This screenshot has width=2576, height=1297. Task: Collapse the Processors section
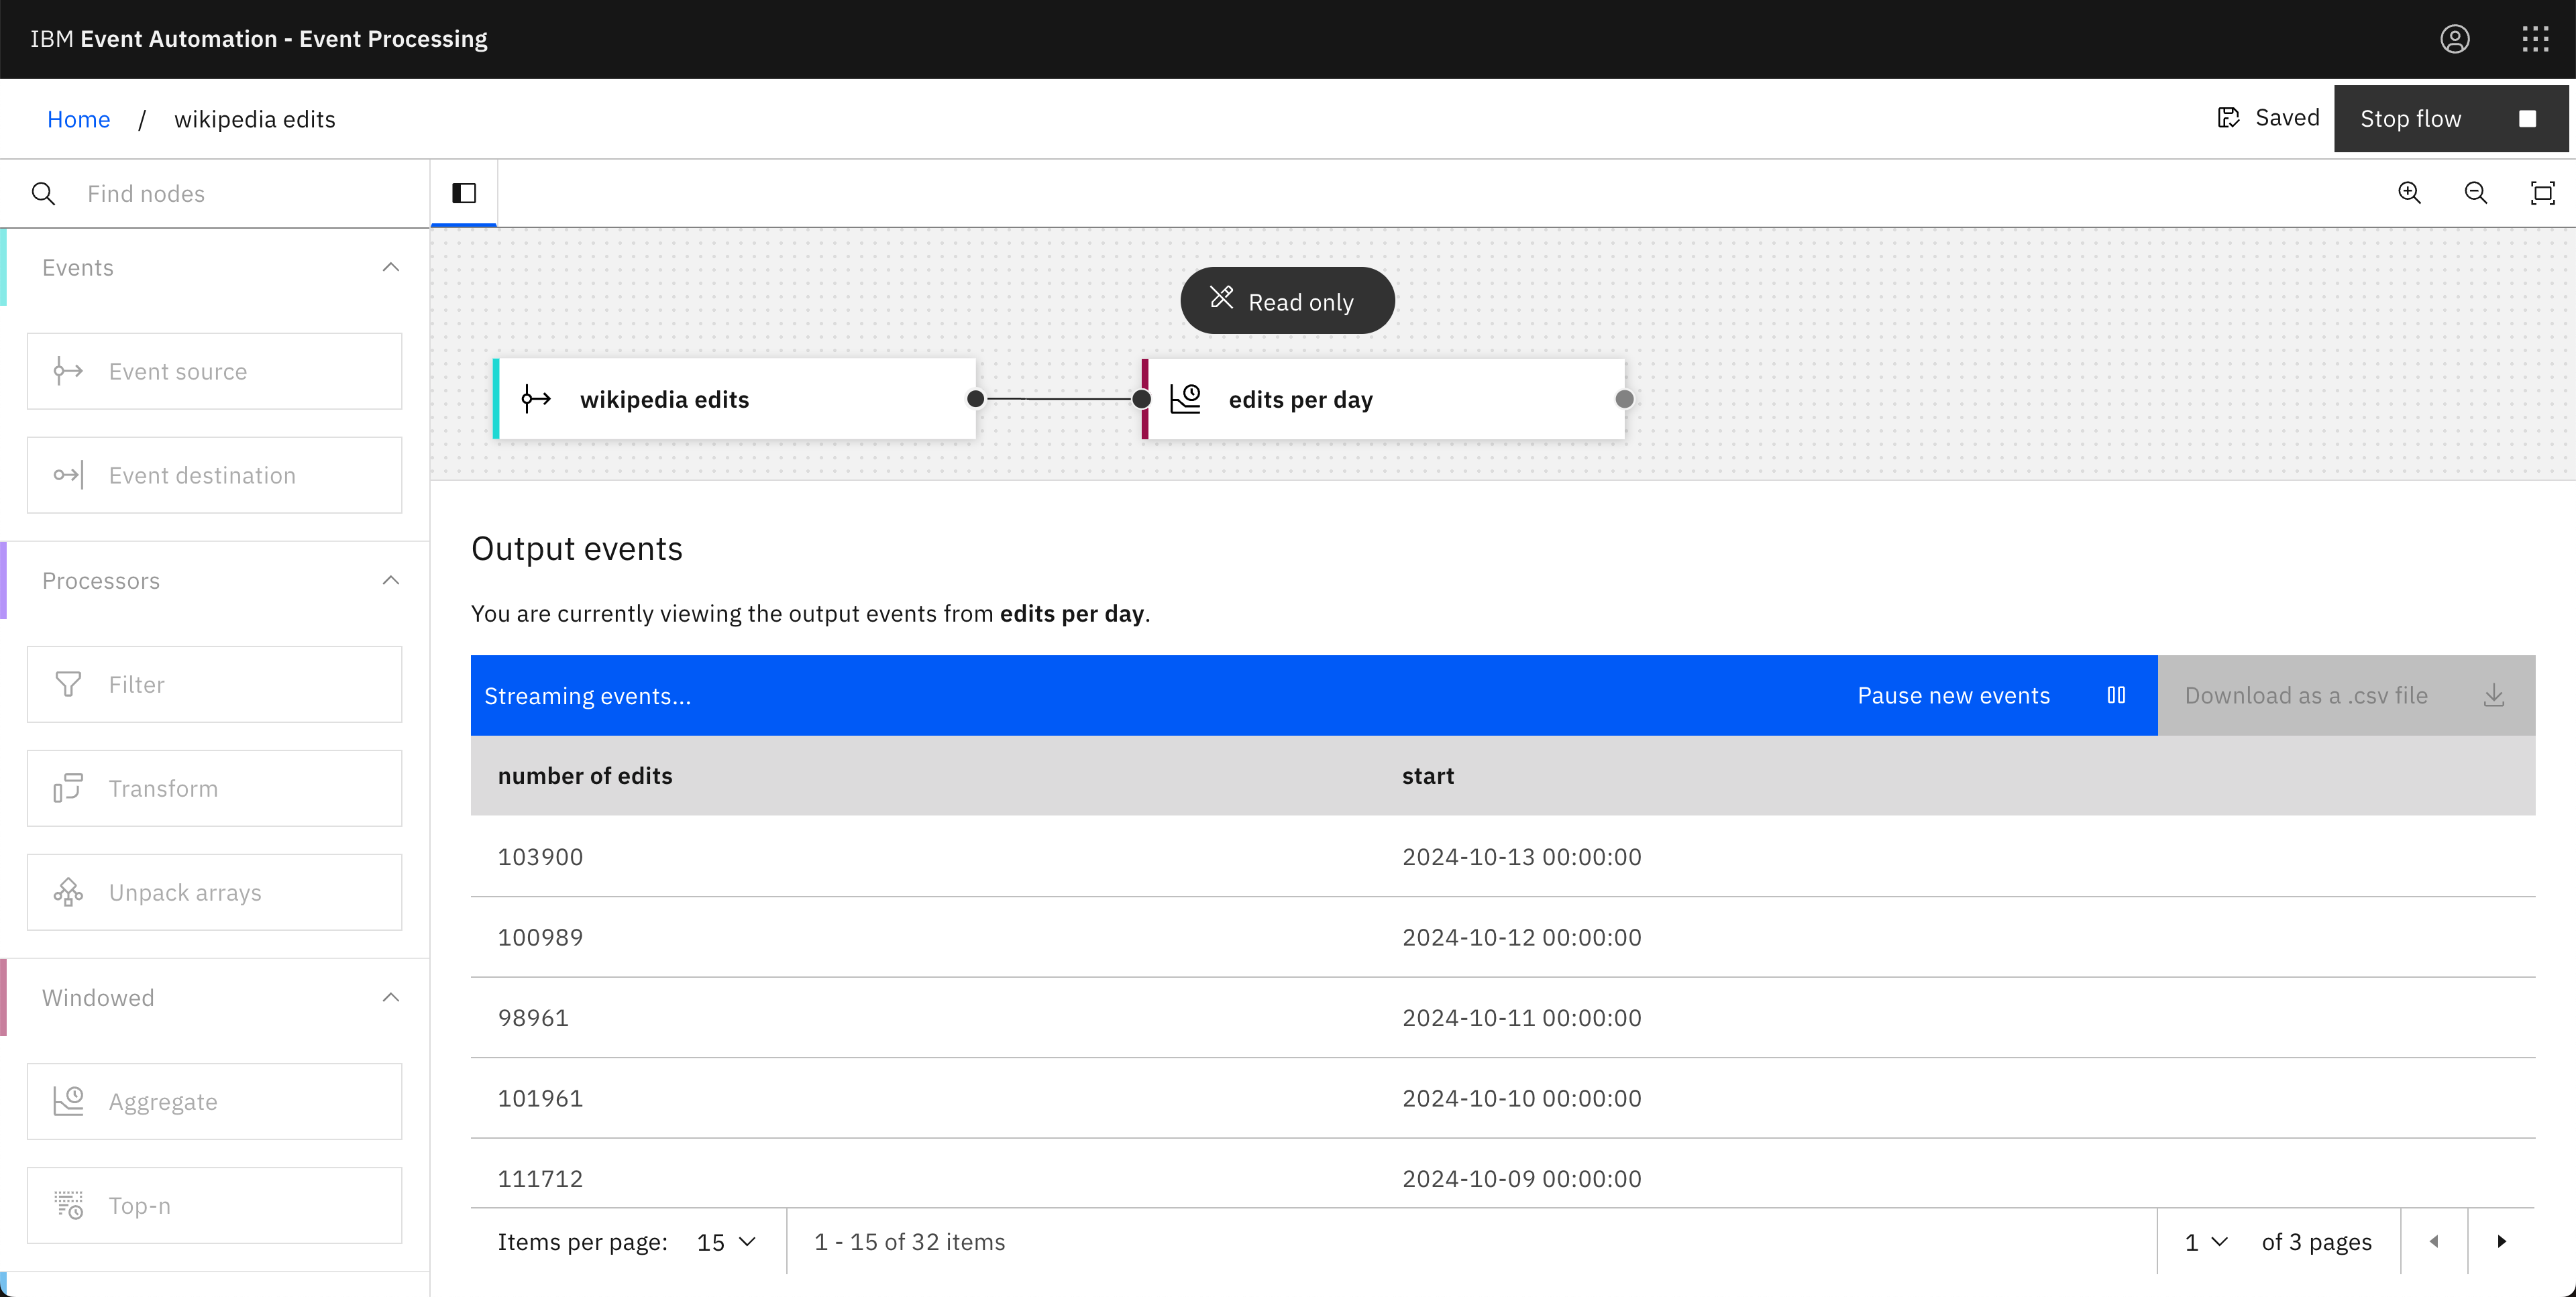pyautogui.click(x=391, y=580)
